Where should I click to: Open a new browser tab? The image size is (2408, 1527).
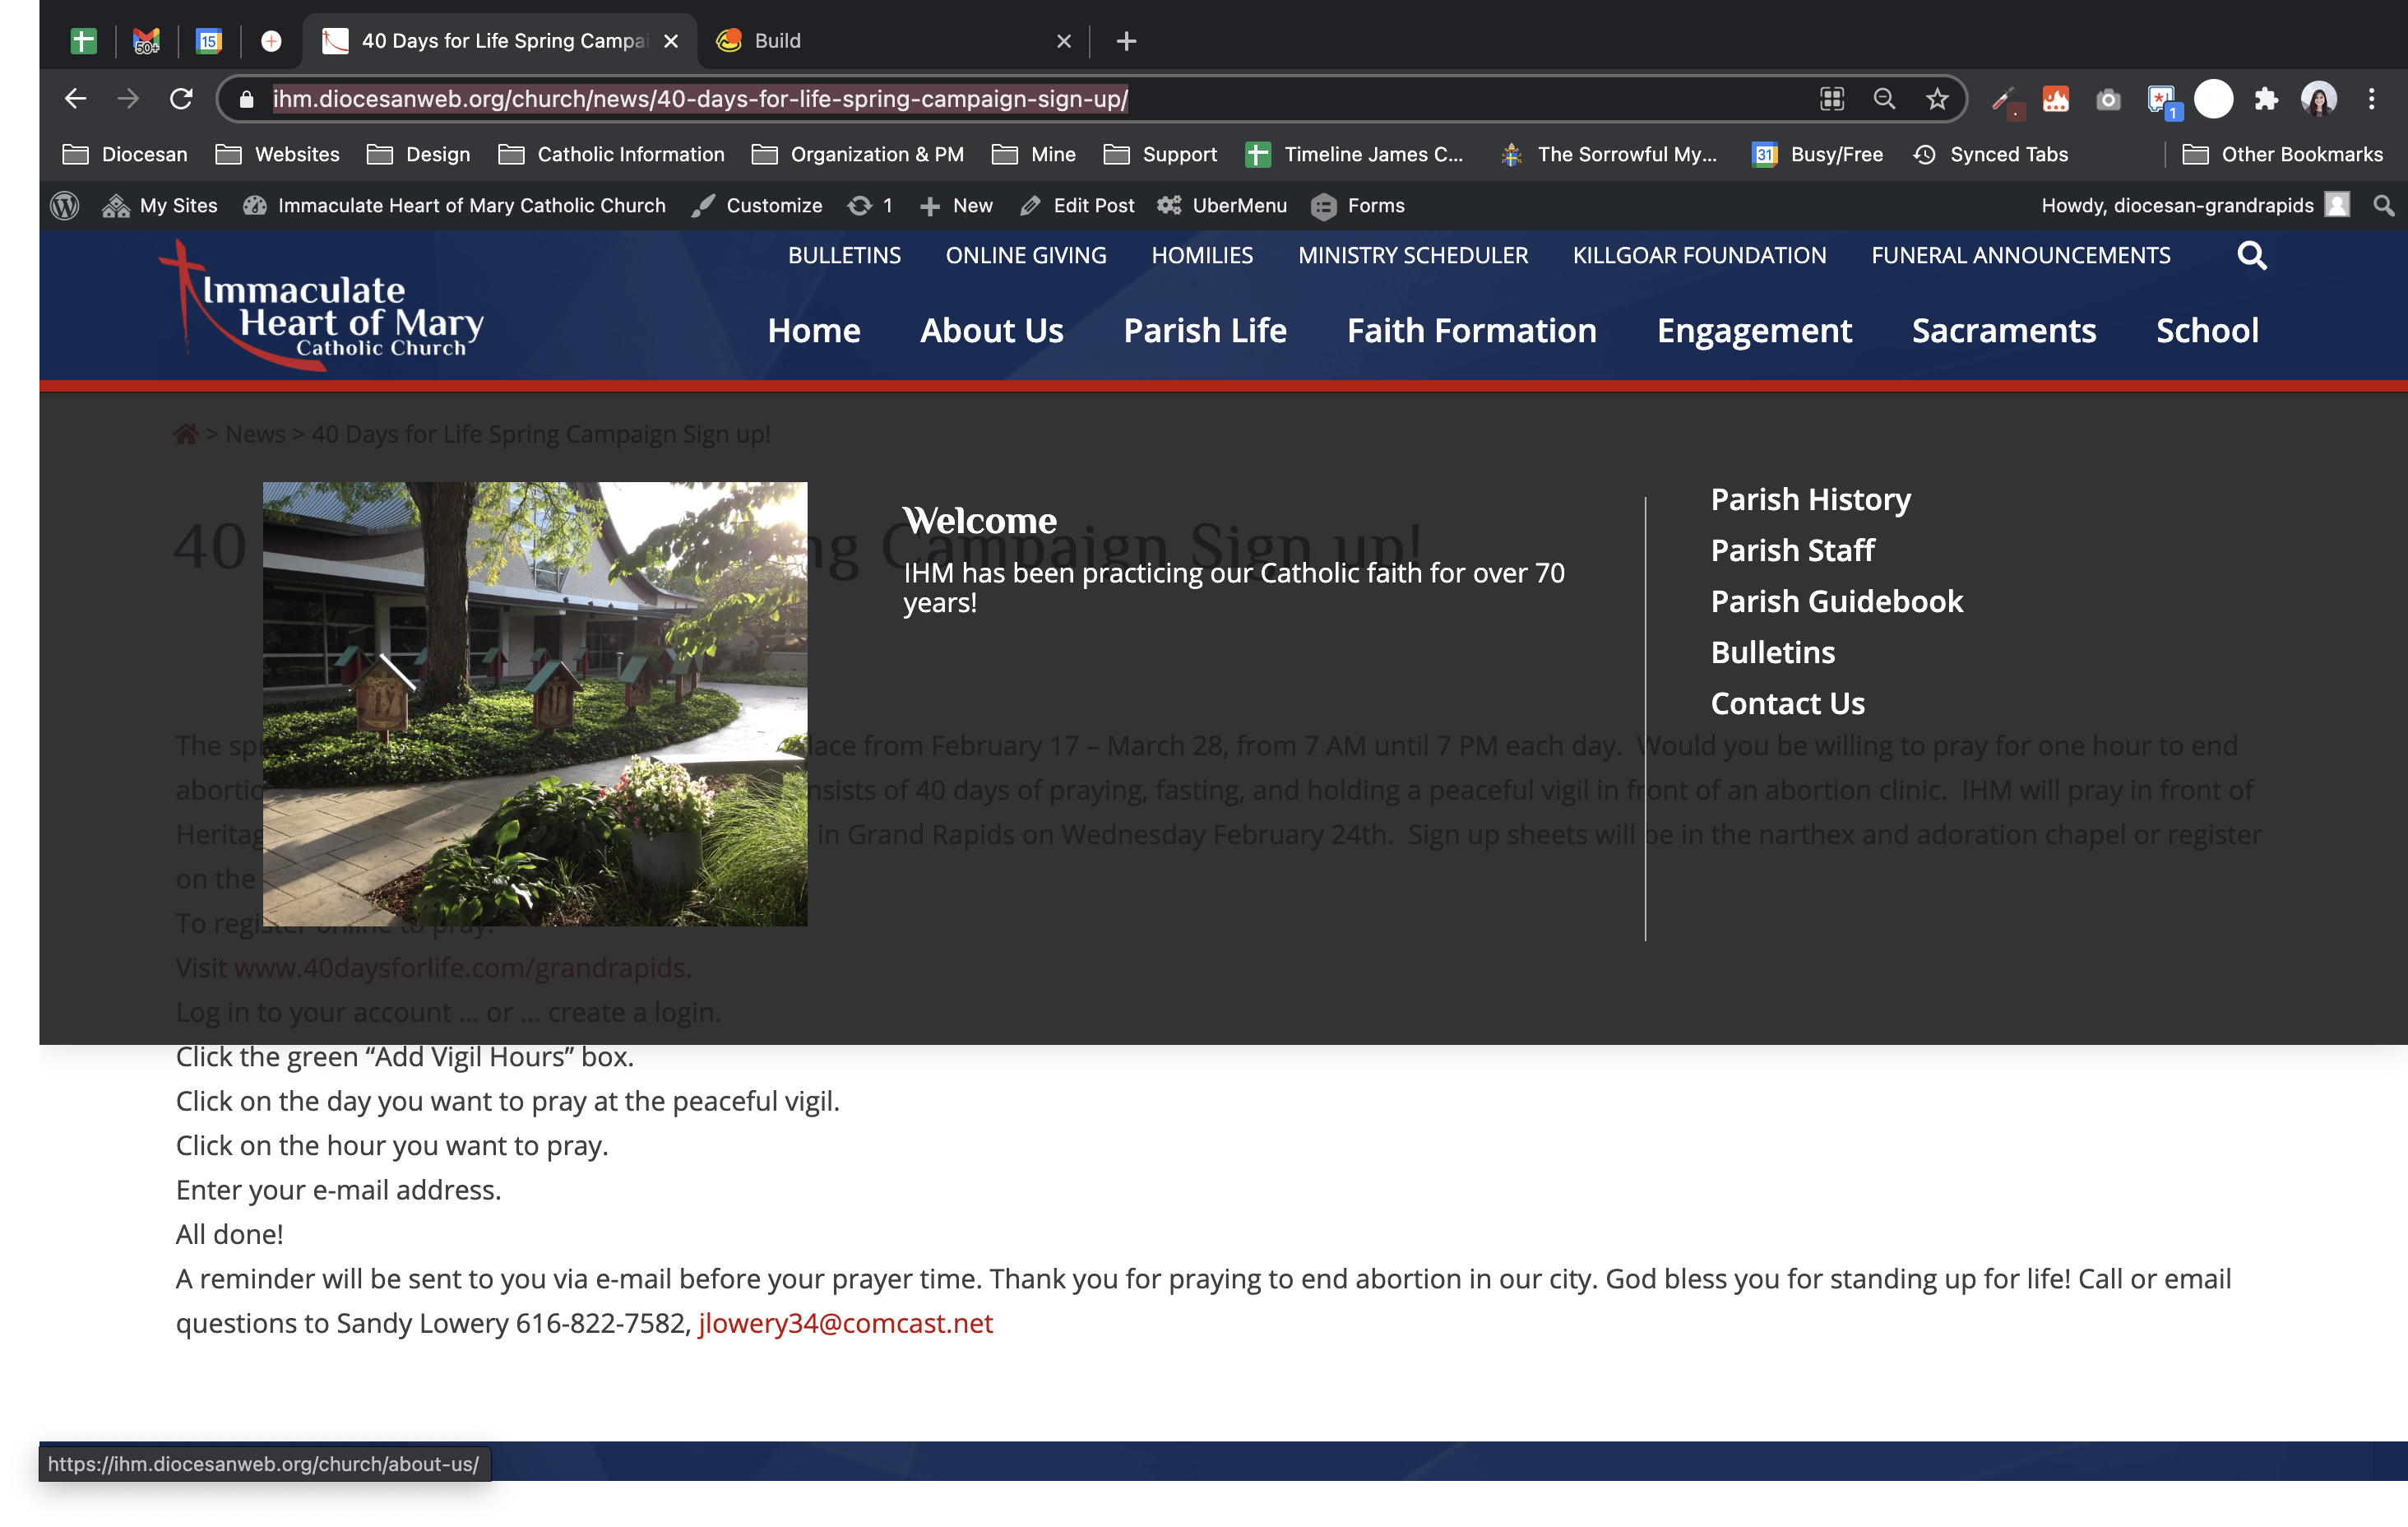click(1126, 41)
